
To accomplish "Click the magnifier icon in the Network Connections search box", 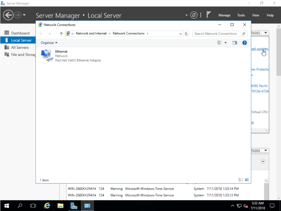I will coord(243,34).
